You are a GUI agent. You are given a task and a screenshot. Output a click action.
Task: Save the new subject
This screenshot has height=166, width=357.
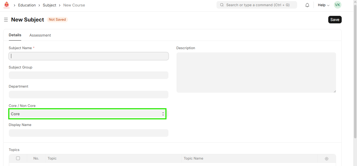[x=335, y=20]
